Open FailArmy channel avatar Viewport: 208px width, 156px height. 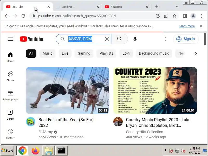pyautogui.click(x=31, y=122)
